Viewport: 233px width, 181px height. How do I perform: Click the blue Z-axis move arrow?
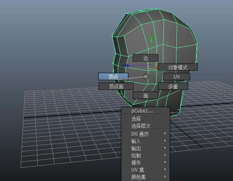pos(125,66)
